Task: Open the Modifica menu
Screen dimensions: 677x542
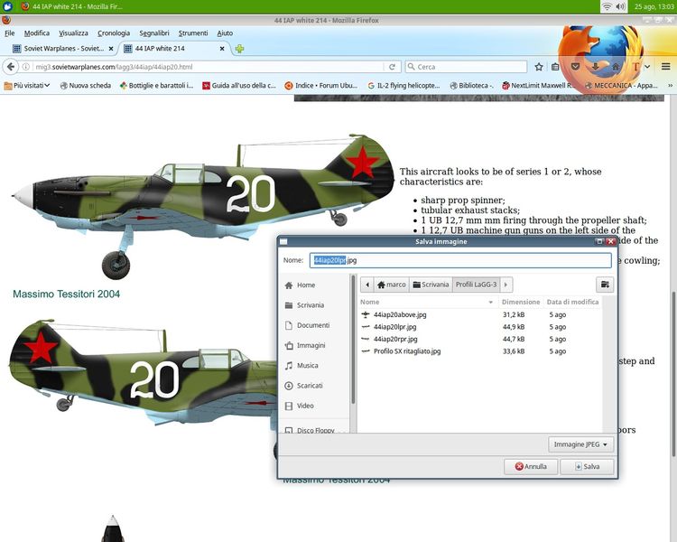Action: (37, 33)
